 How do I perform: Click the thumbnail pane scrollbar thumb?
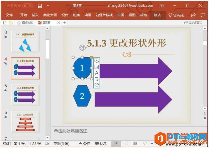(47, 49)
